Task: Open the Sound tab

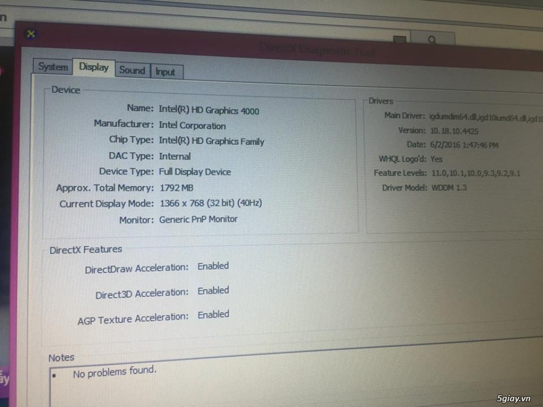Action: [132, 70]
